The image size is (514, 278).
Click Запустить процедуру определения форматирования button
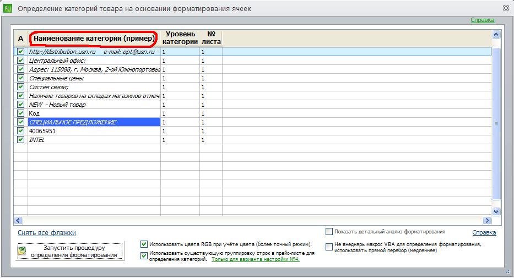(70, 252)
